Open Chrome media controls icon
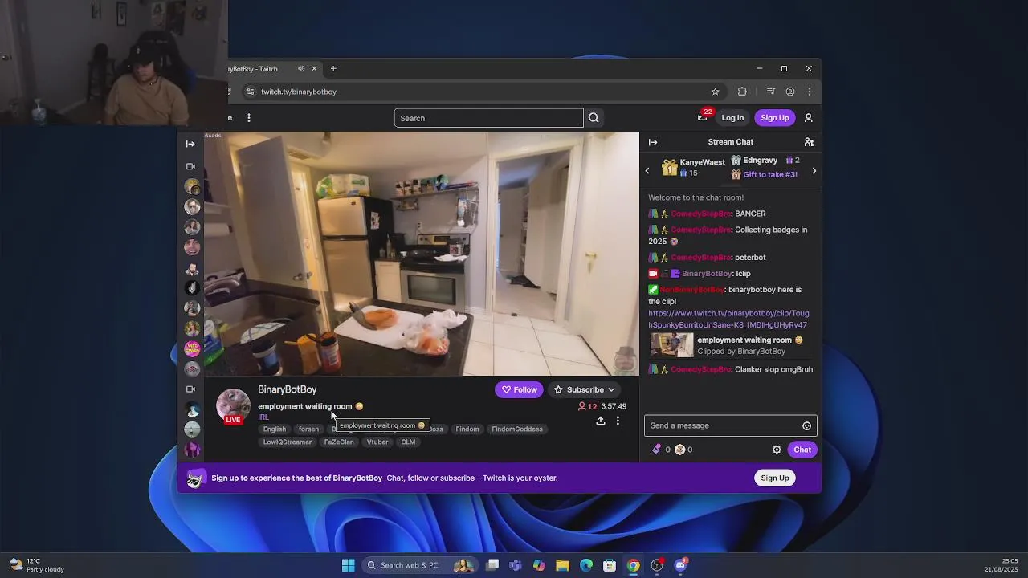This screenshot has height=578, width=1028. (x=770, y=92)
